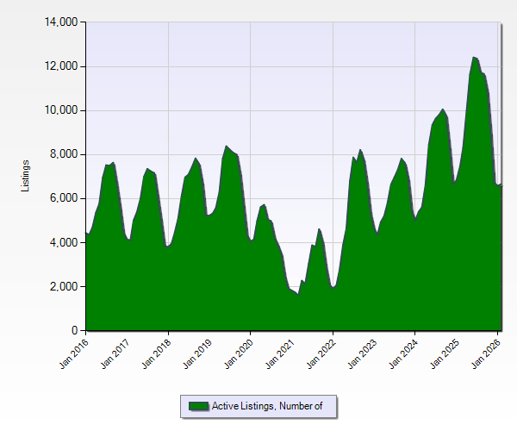517x431 pixels.
Task: Click the 'Listings' y-axis title
Action: (x=27, y=176)
